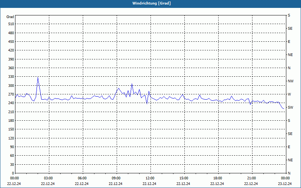Click the chart title "Windrichtung [Grad]"

tap(152, 3)
